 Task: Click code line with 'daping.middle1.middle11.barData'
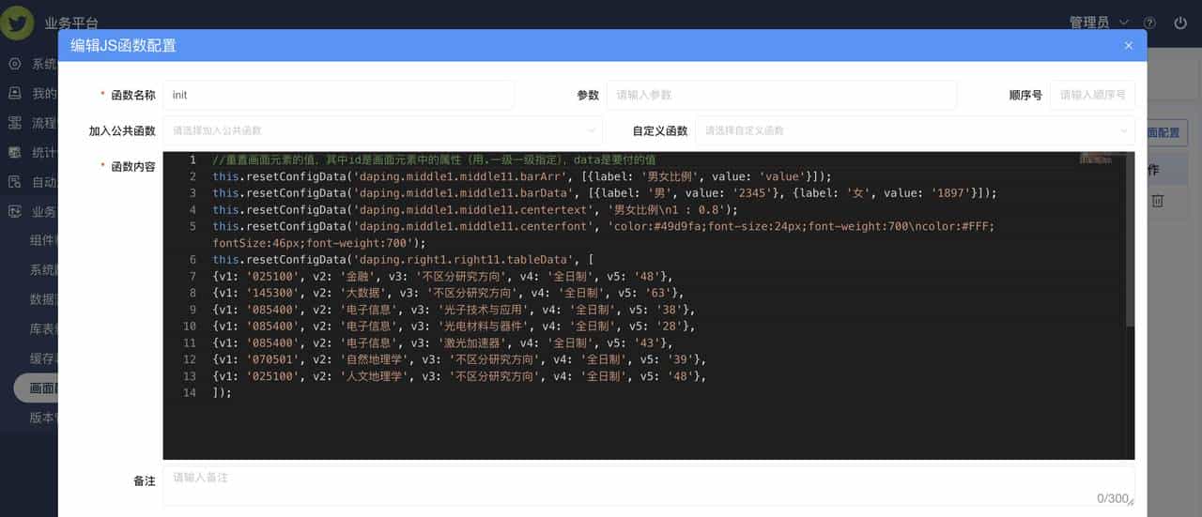605,193
